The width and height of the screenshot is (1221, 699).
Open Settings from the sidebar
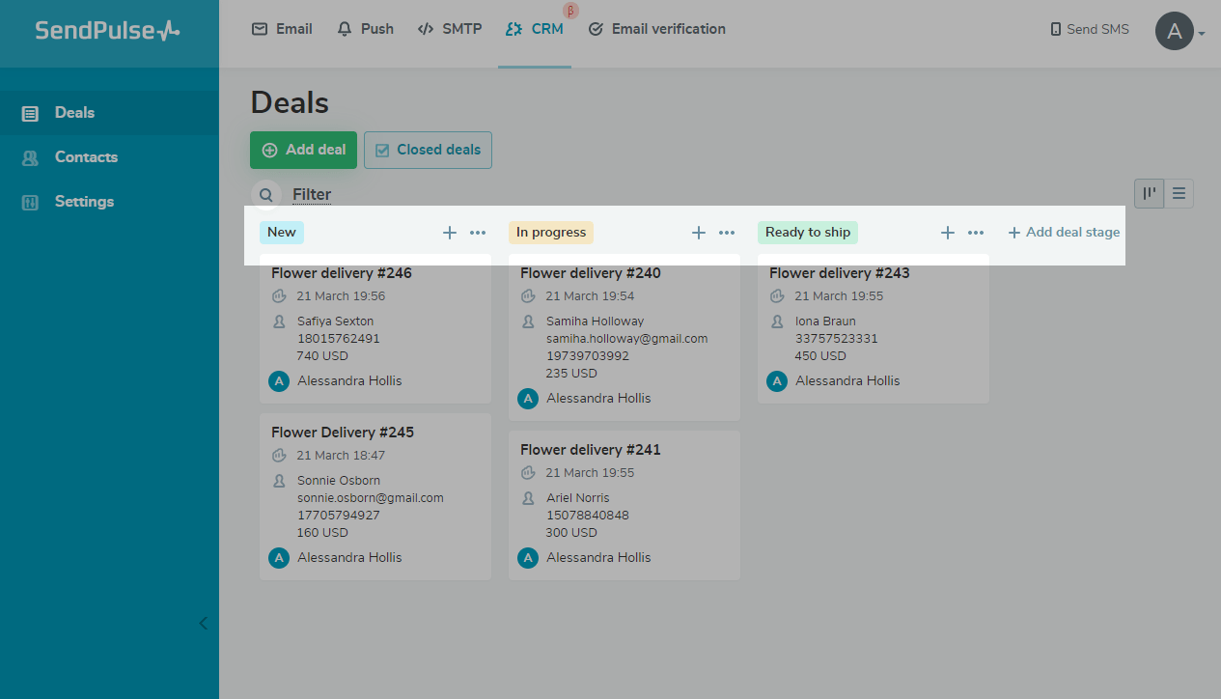(84, 201)
